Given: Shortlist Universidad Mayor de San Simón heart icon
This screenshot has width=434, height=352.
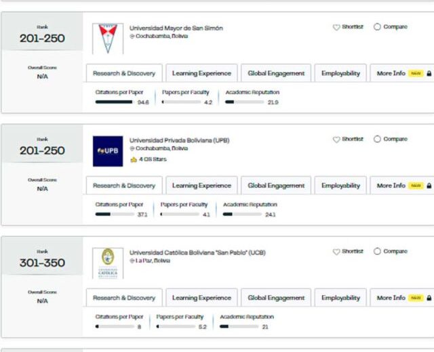Looking at the screenshot, I should pyautogui.click(x=336, y=27).
